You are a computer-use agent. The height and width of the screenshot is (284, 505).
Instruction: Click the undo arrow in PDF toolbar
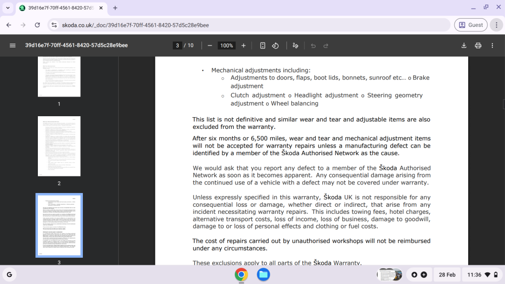coord(313,46)
